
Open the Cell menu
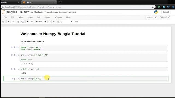click(x=39, y=17)
